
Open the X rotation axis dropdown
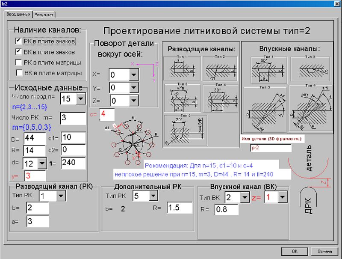[x=134, y=74]
